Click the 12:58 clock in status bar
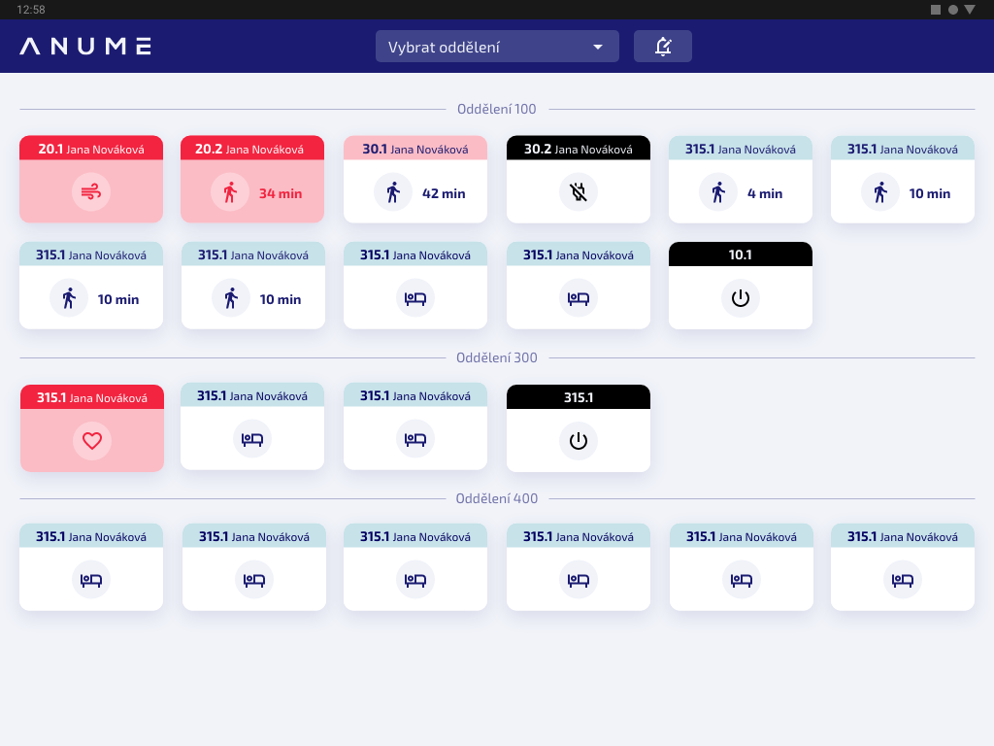994x746 pixels. pyautogui.click(x=31, y=10)
